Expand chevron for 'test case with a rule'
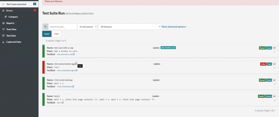The width and height of the screenshot is (279, 117). click(274, 48)
